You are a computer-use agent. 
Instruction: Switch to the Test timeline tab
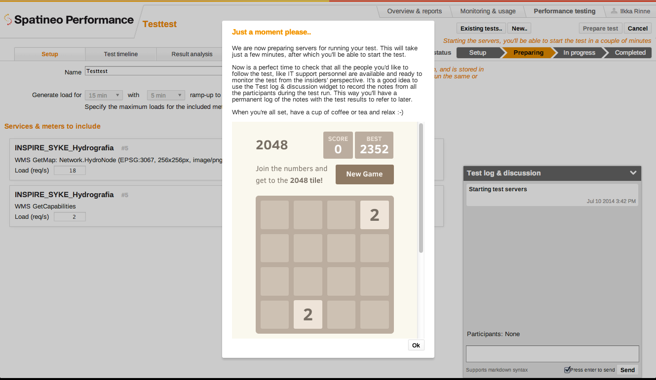point(121,54)
